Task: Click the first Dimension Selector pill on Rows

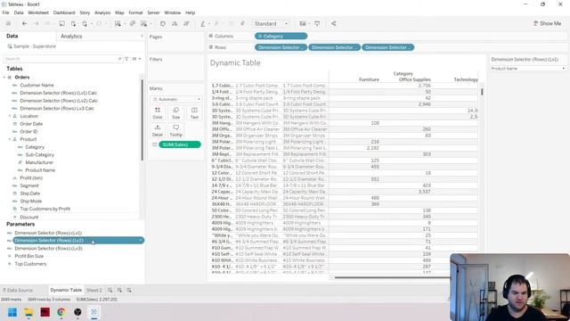Action: click(x=281, y=47)
